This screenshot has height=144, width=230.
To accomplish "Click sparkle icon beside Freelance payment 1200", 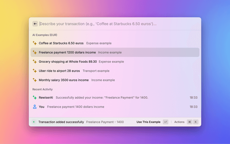I will click(35, 52).
